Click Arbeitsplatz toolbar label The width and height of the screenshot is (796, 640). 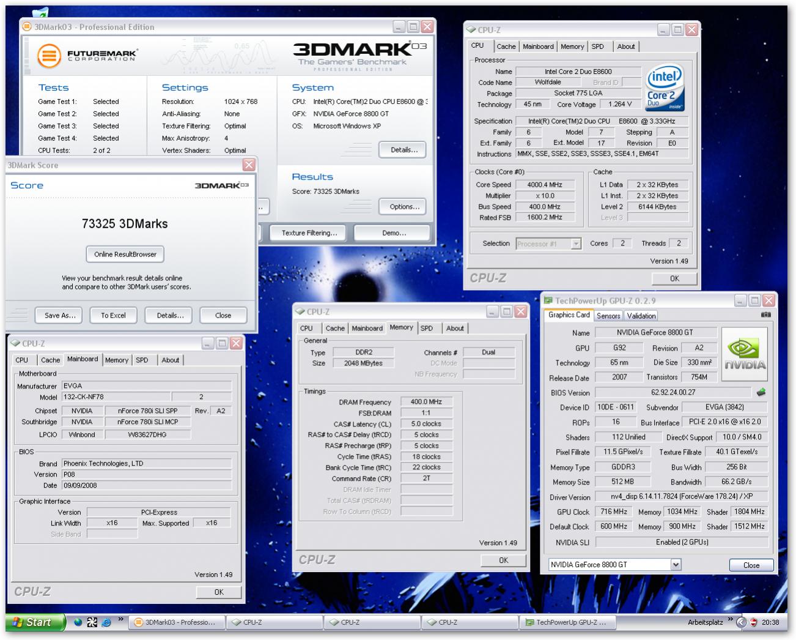coord(706,622)
